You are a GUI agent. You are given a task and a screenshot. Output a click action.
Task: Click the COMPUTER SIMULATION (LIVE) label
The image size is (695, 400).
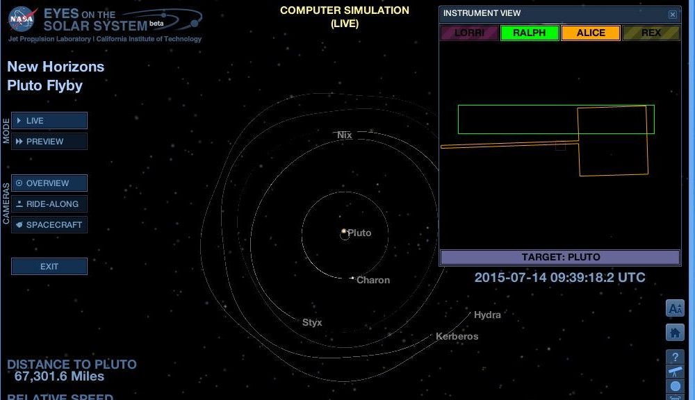click(x=345, y=17)
